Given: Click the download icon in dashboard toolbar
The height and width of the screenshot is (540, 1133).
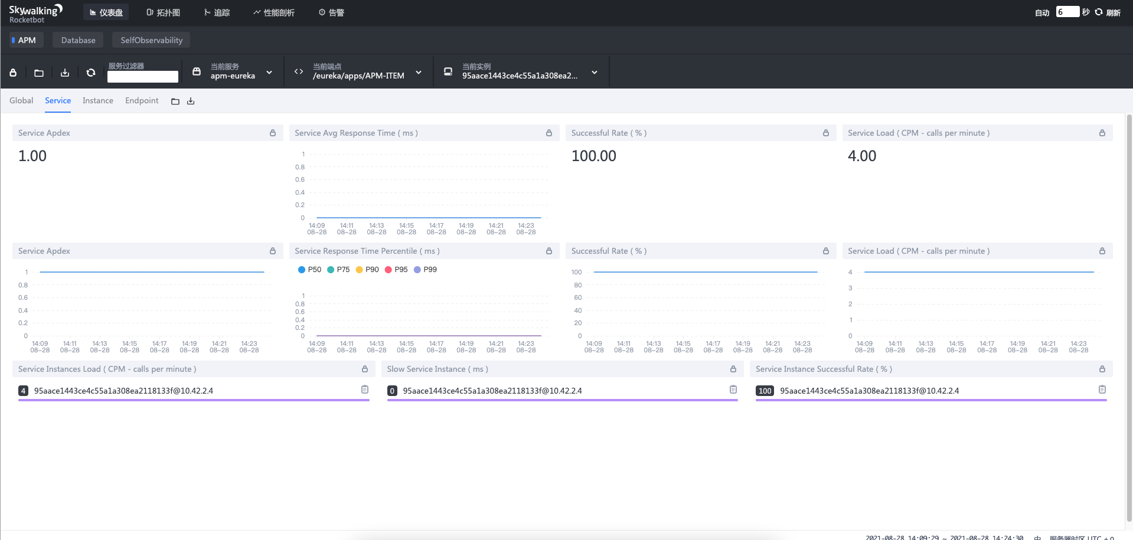Looking at the screenshot, I should [65, 73].
